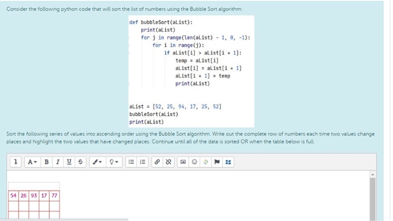Click the insert image icon
This screenshot has width=393, height=221.
183,162
